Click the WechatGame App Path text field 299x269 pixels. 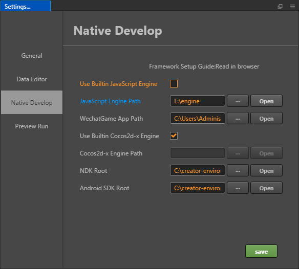point(198,118)
